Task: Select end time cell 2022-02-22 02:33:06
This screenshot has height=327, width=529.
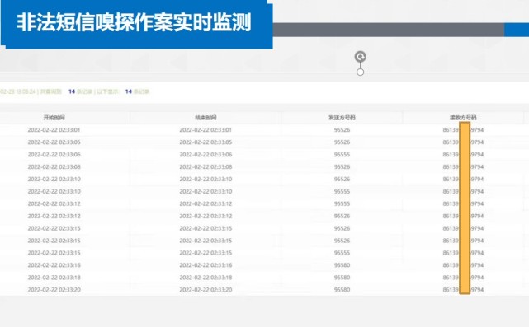Action: coord(205,155)
